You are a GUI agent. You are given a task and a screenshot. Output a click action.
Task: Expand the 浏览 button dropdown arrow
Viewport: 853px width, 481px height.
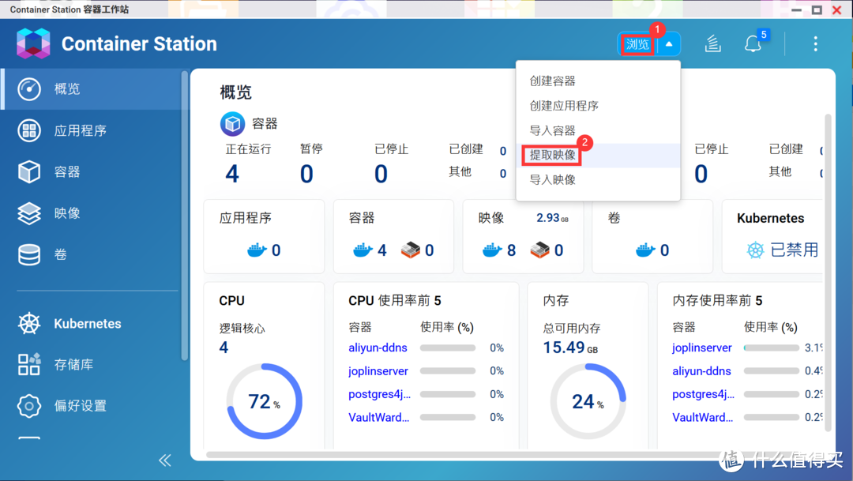(x=669, y=44)
